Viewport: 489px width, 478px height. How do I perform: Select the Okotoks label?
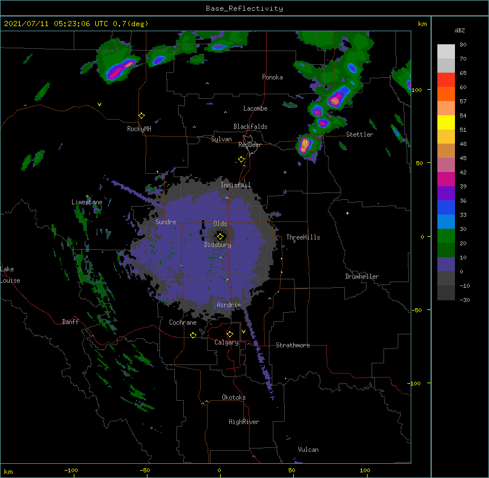pos(234,397)
